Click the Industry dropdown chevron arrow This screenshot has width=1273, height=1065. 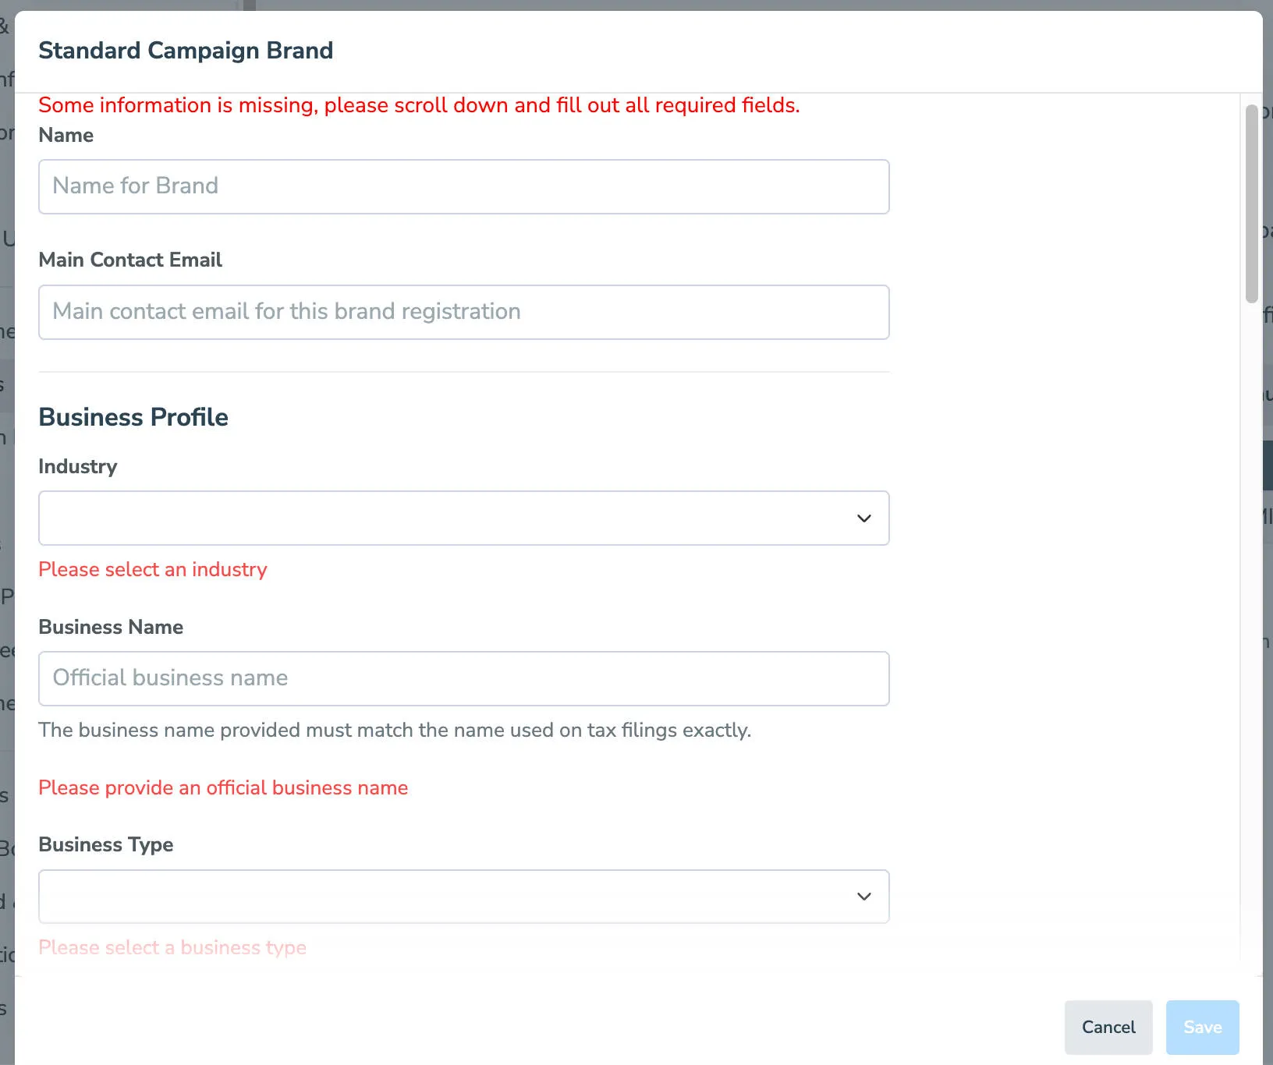[x=863, y=518]
